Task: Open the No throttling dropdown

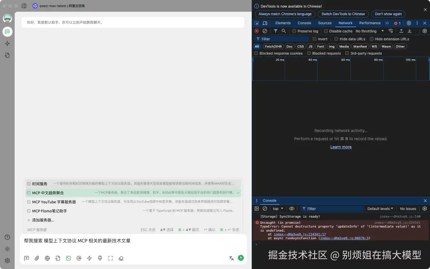Action: tap(366, 31)
